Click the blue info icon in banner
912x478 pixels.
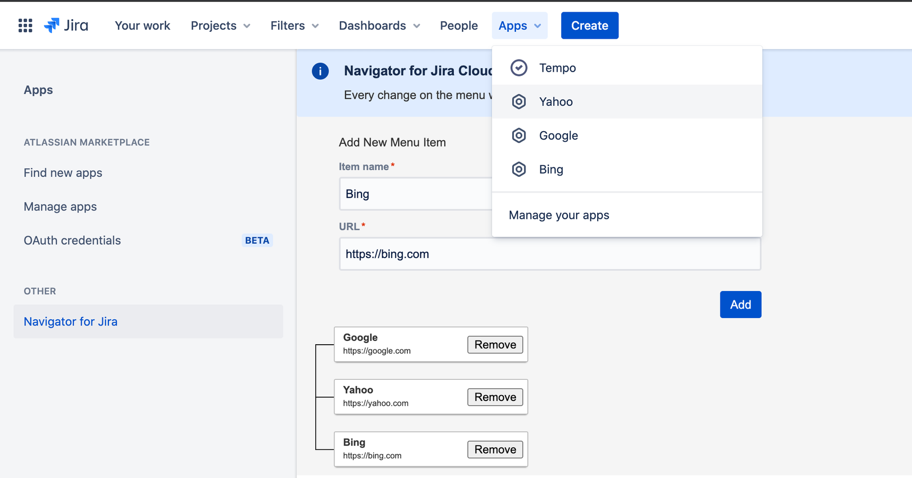pyautogui.click(x=320, y=71)
